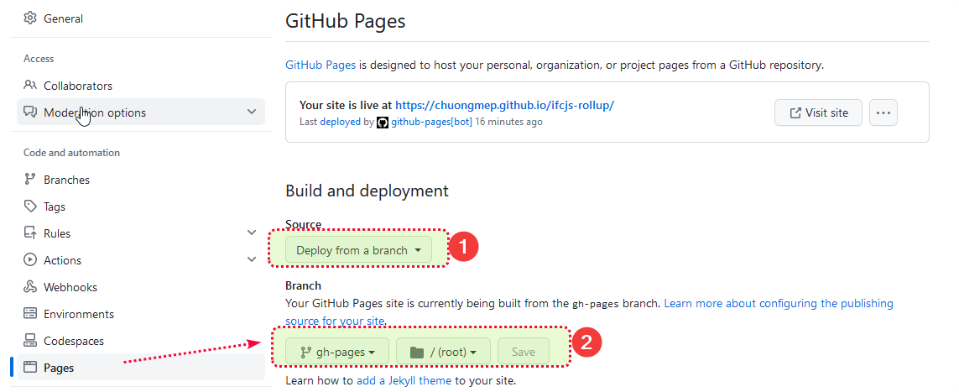The height and width of the screenshot is (392, 959).
Task: Open the Deploy from a branch dropdown
Action: click(x=358, y=250)
